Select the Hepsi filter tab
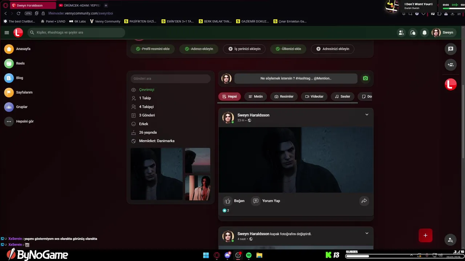Screen dimensions: 465x261 pyautogui.click(x=230, y=96)
